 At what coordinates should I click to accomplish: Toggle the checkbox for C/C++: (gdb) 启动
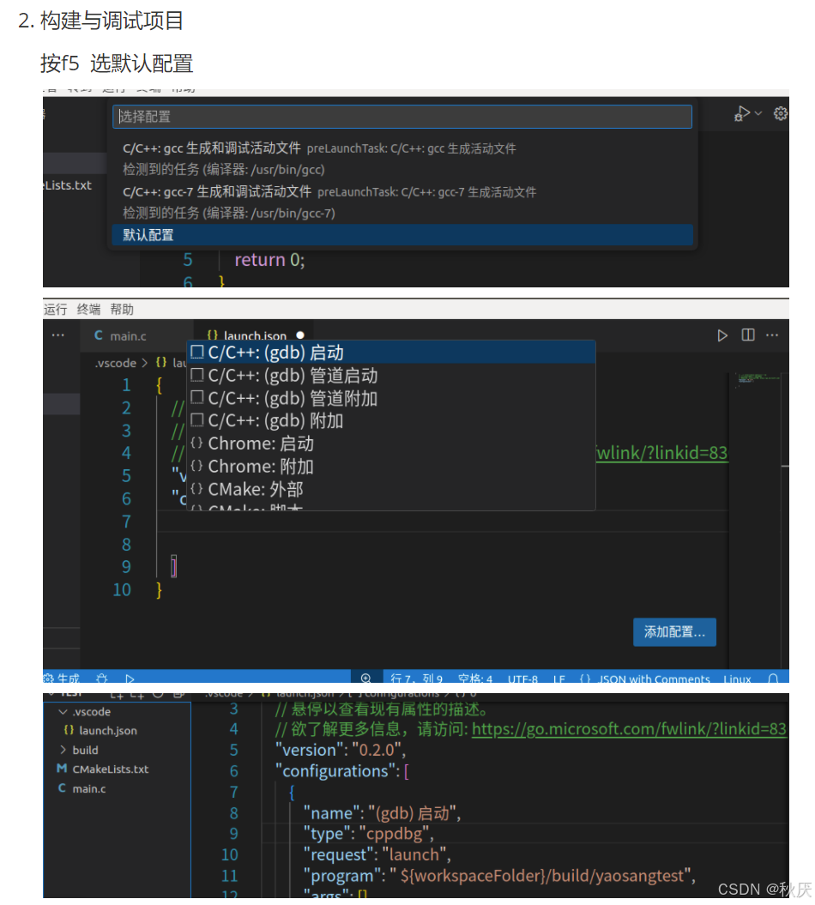coord(198,353)
